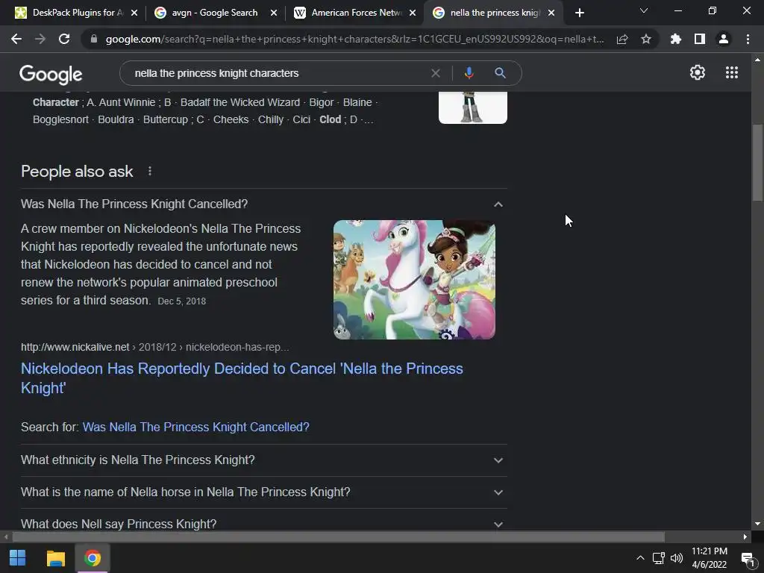Start voice search with the microphone
The image size is (764, 573).
[x=469, y=73]
